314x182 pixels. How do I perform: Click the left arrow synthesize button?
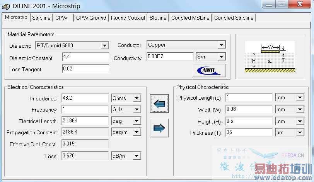159,104
